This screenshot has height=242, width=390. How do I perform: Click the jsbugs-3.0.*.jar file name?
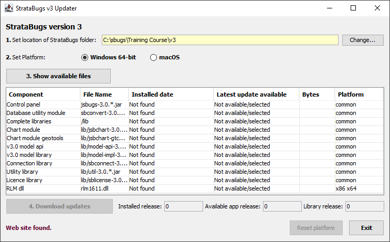point(101,104)
